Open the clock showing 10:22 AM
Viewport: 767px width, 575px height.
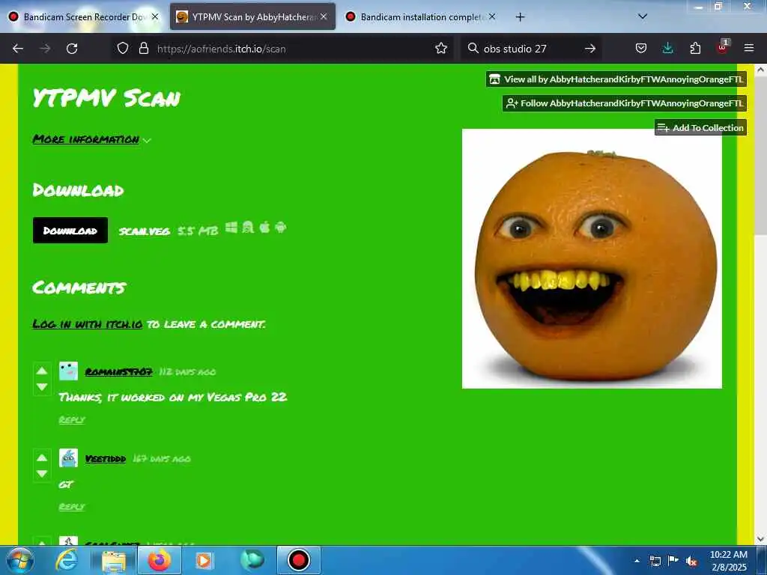(728, 561)
